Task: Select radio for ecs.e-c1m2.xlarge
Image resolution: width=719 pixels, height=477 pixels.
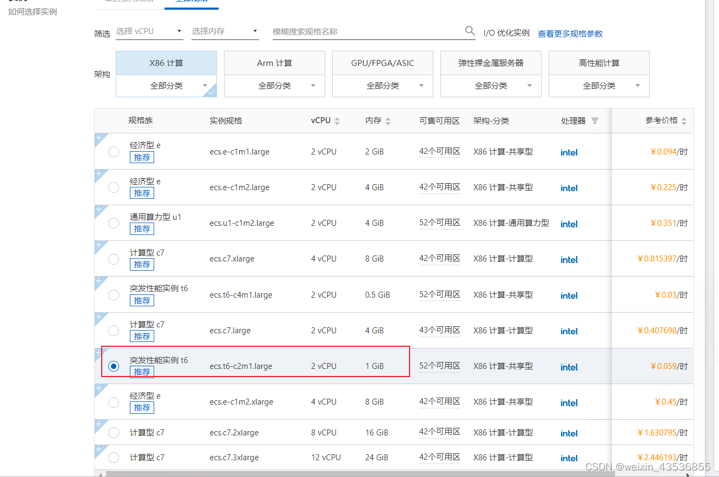Action: pyautogui.click(x=114, y=402)
